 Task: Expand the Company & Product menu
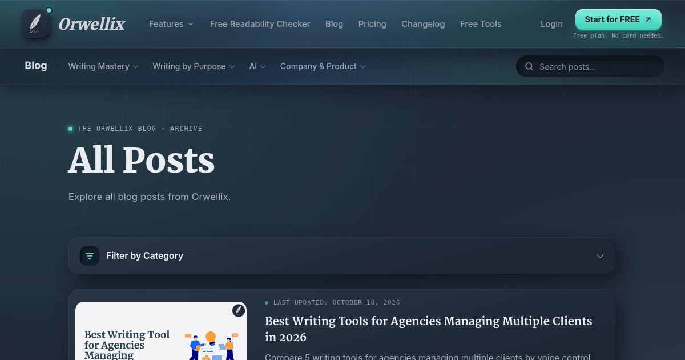[x=323, y=66]
